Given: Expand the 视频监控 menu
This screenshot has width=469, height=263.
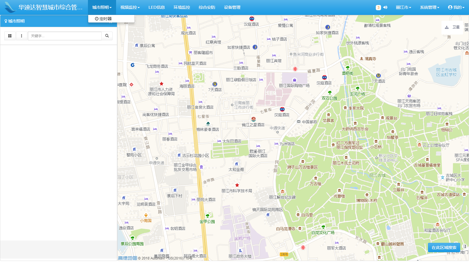Looking at the screenshot, I should click(x=130, y=7).
